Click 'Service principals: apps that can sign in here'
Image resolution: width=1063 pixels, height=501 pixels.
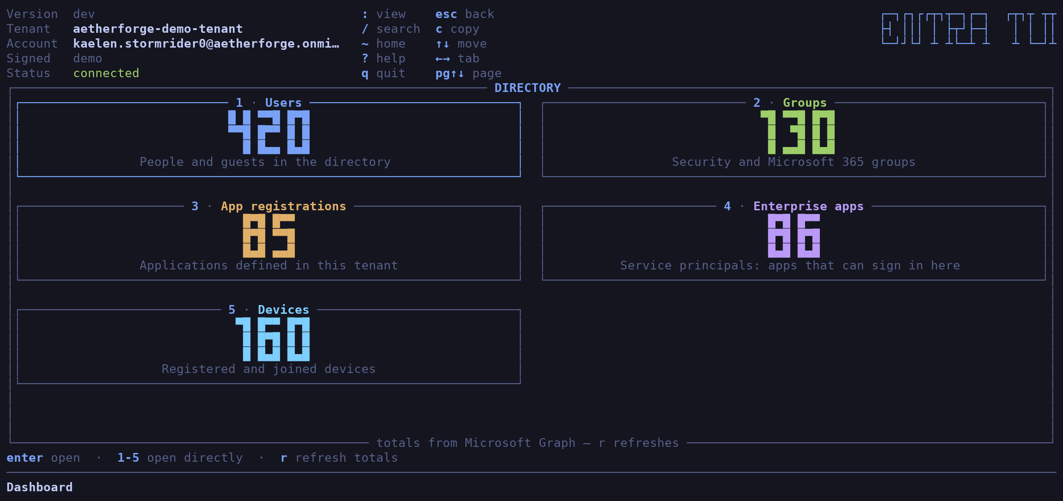click(790, 265)
